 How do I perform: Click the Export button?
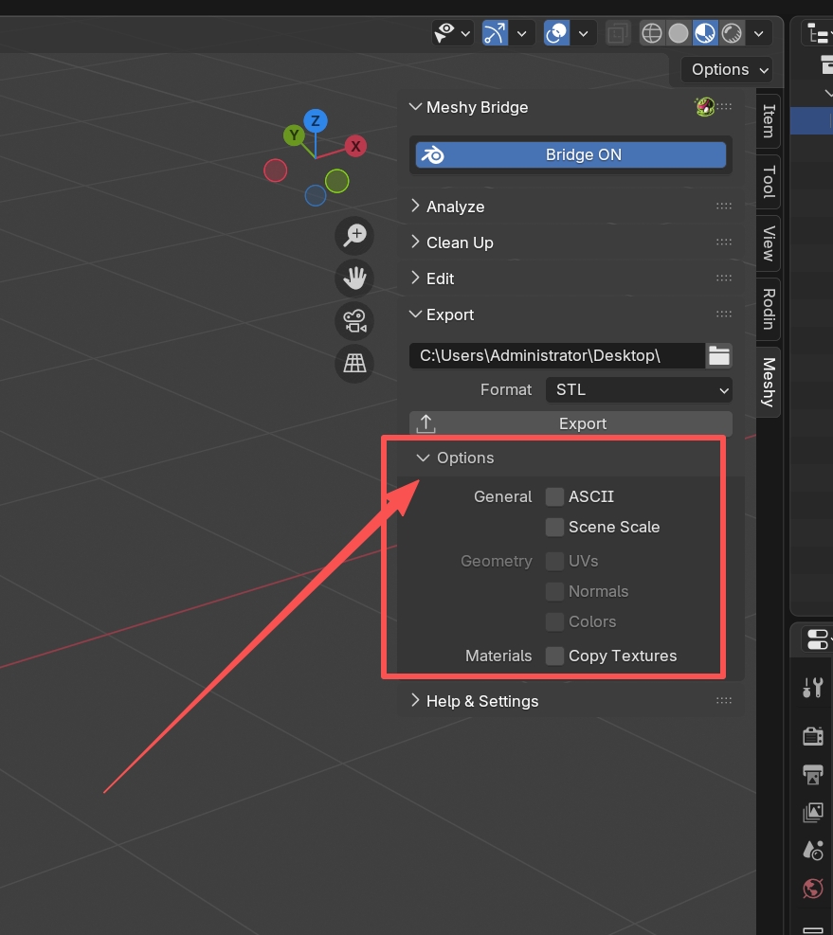pyautogui.click(x=570, y=423)
